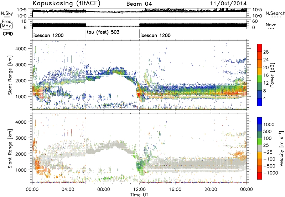Select the 28 tick on Power color bar
This screenshot has width=285, height=197.
266,52
